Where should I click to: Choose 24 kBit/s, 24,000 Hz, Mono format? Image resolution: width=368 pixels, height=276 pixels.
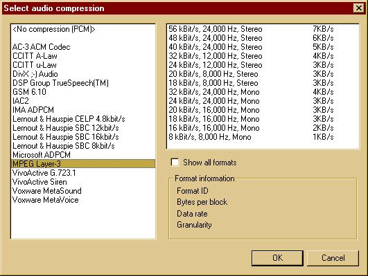pyautogui.click(x=263, y=101)
